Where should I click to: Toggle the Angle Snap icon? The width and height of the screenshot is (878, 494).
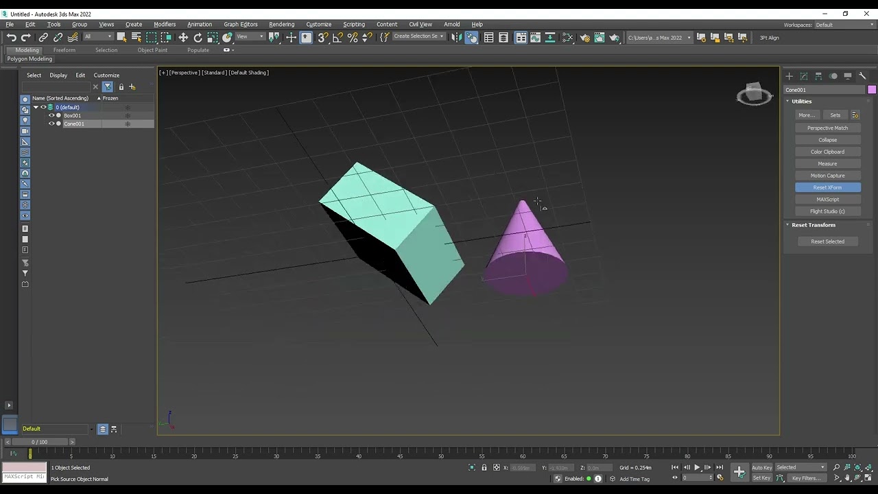(337, 38)
